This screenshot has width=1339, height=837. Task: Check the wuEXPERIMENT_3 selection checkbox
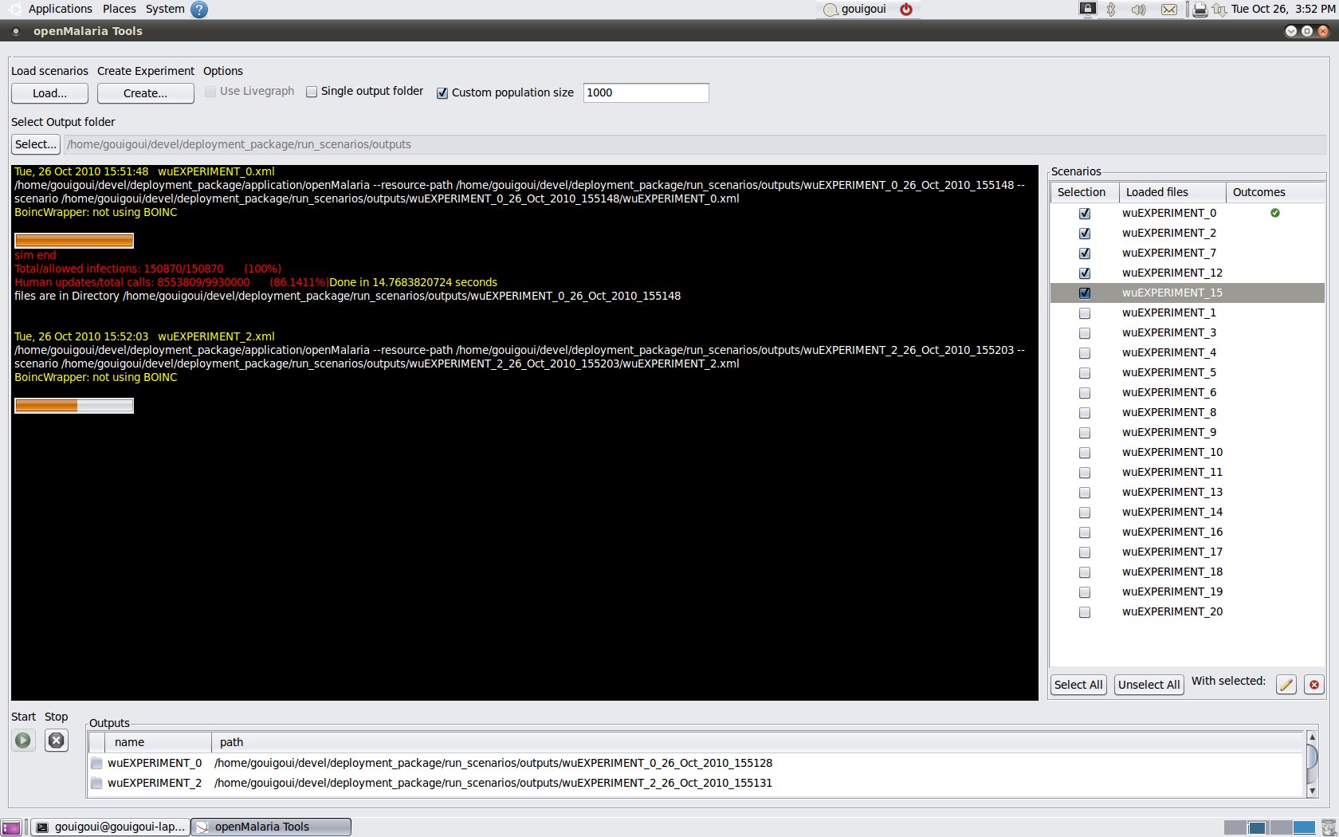[1085, 333]
